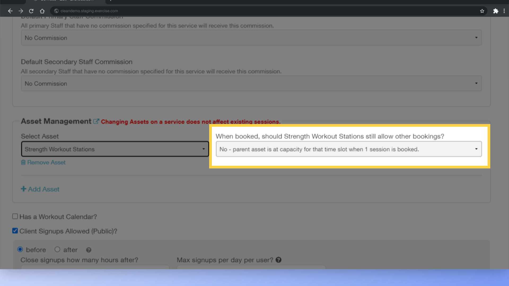Click the forward navigation arrow icon
This screenshot has width=509, height=286.
click(21, 11)
